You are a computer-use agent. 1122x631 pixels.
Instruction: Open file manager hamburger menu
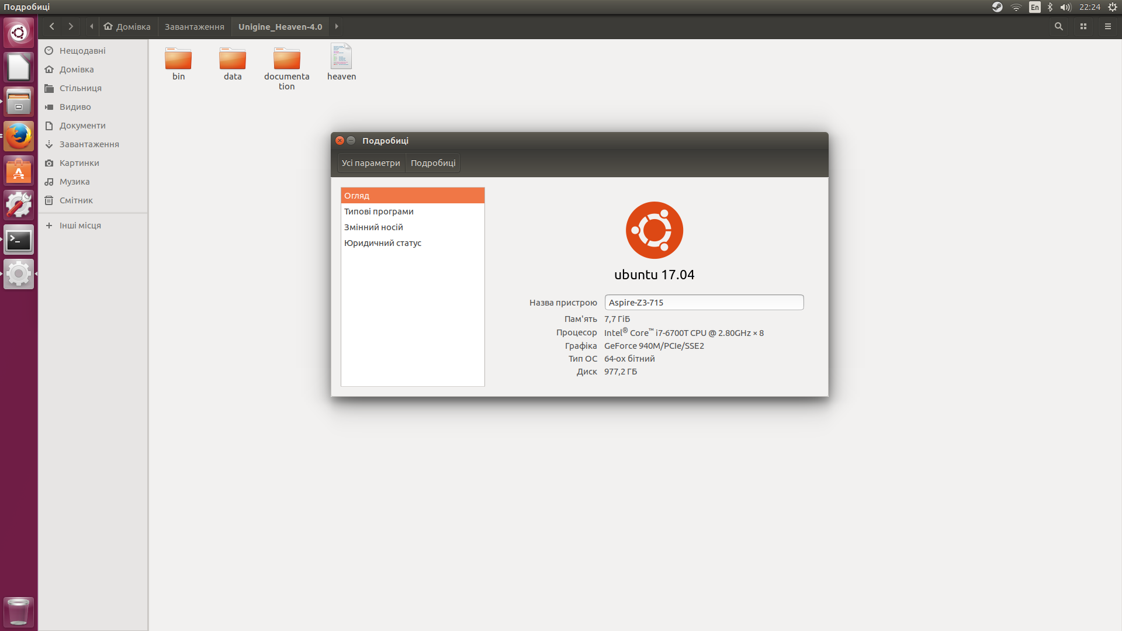click(x=1107, y=26)
